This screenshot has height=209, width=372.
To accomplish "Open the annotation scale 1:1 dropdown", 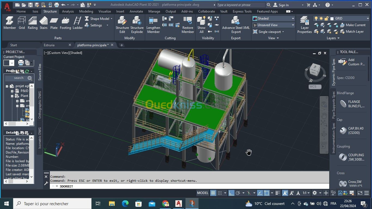I will [306, 193].
